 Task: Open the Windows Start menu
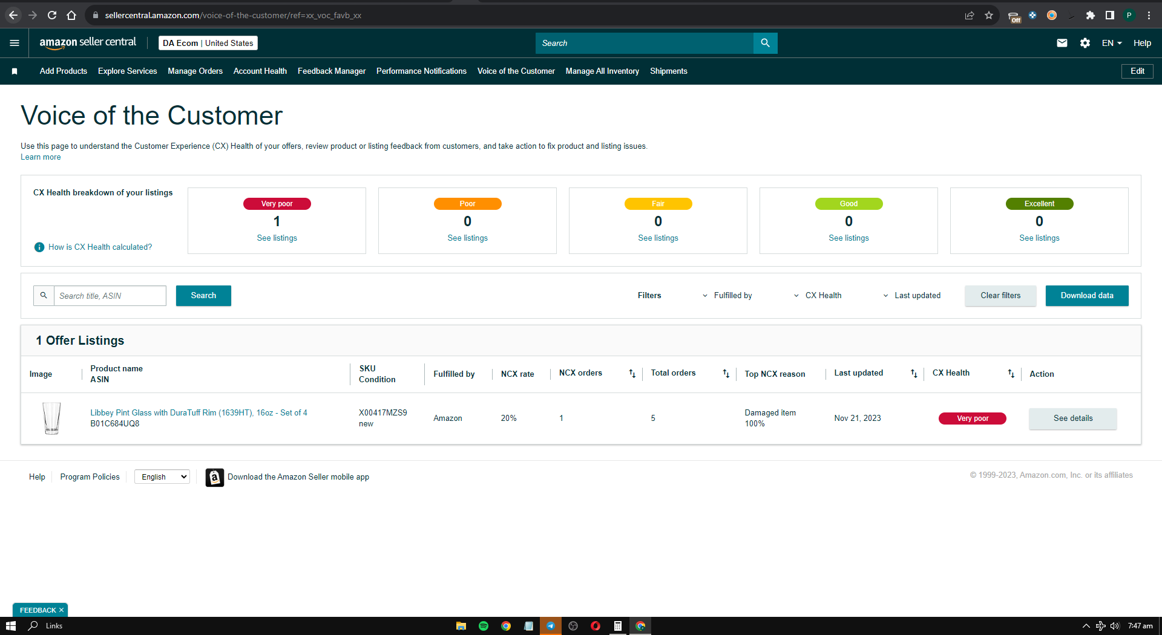[x=10, y=626]
